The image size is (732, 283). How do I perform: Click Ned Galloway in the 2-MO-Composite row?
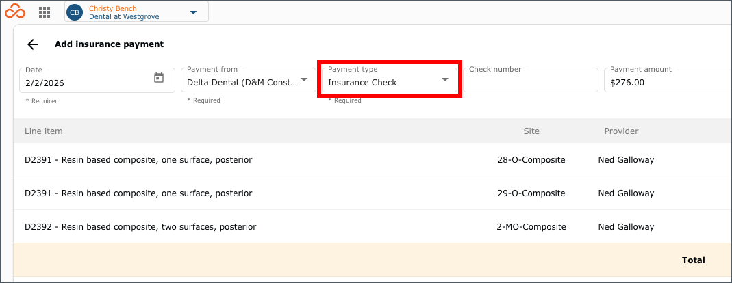pyautogui.click(x=626, y=227)
